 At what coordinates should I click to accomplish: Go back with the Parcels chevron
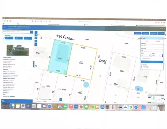tap(4, 38)
